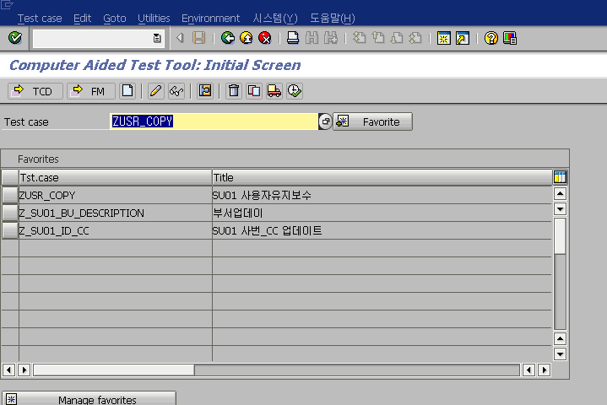Open the Environment menu

(x=210, y=19)
